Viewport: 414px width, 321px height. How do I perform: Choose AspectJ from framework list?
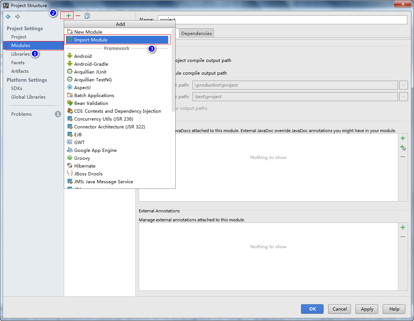click(118, 87)
